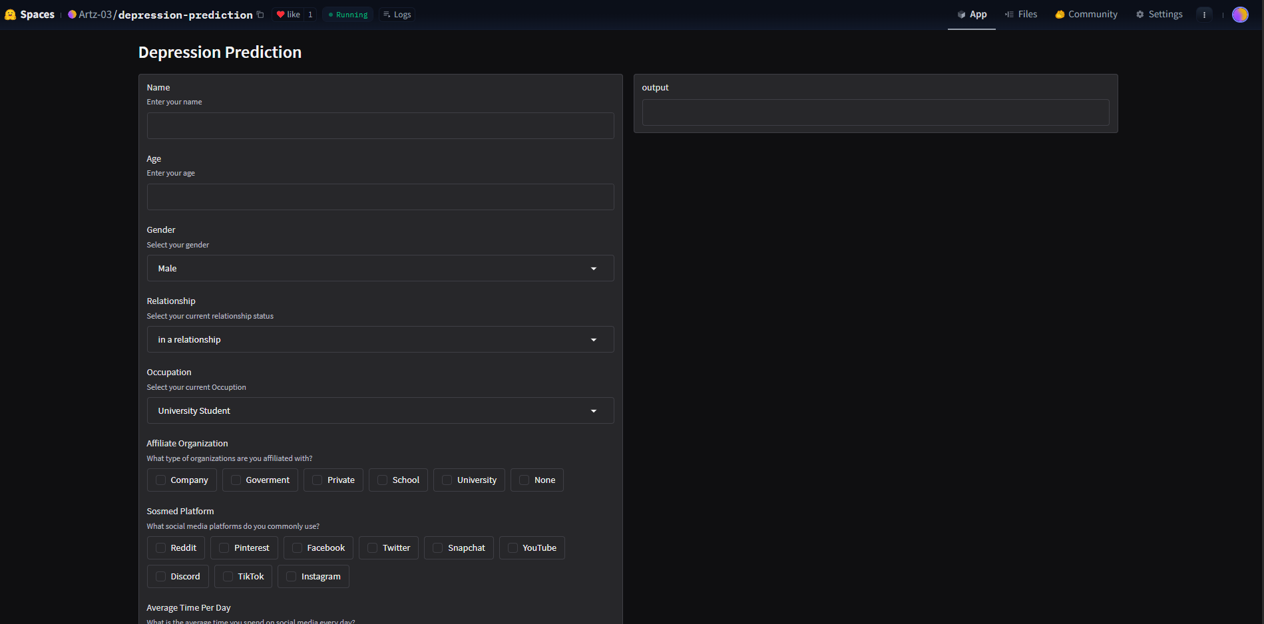Click the Hugging Face Spaces logo
This screenshot has width=1264, height=624.
point(11,15)
